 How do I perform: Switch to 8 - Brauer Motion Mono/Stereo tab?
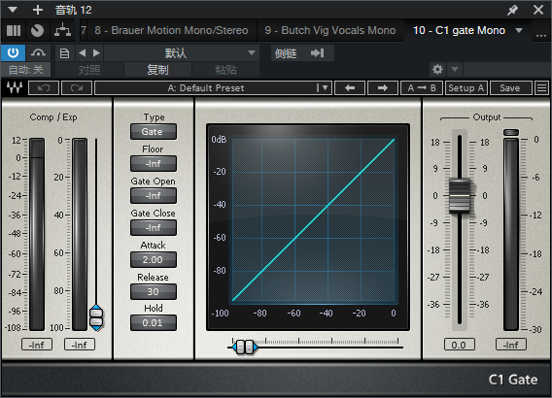coord(171,31)
